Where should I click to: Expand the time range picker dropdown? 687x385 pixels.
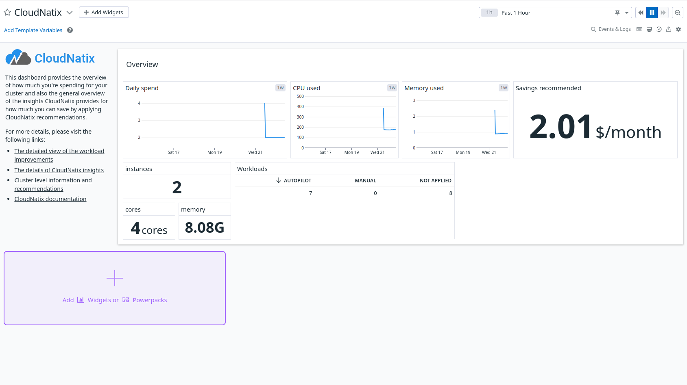click(626, 13)
